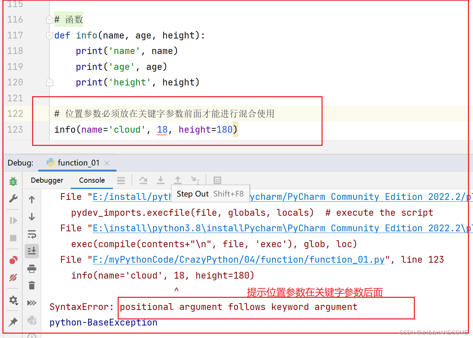Click the underlined 18 argument on line 123

pyautogui.click(x=162, y=130)
